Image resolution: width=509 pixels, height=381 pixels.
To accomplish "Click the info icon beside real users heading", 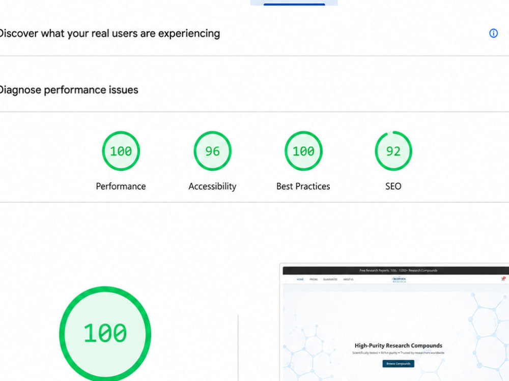I will pos(493,34).
